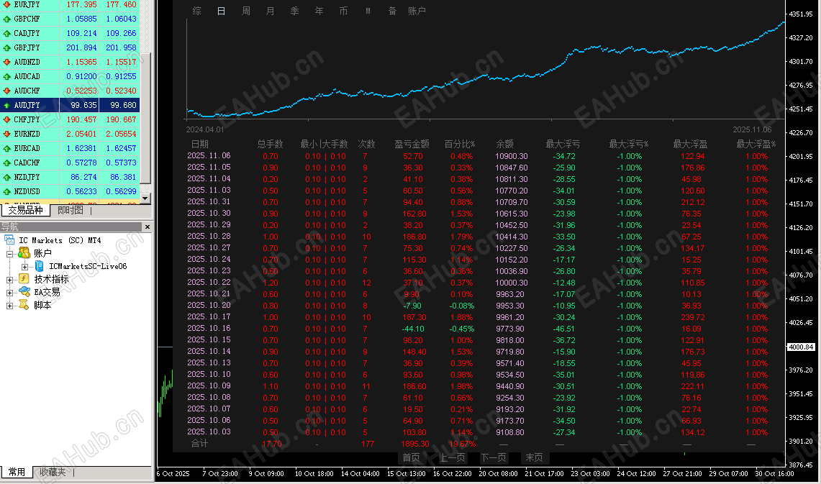Click the 脚本 scripts scroll icon
This screenshot has height=484, width=821.
[x=24, y=304]
